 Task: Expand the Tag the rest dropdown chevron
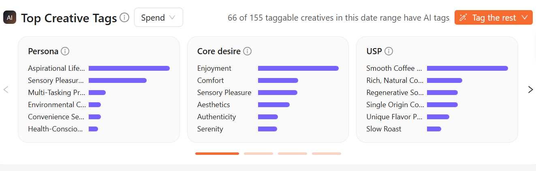pyautogui.click(x=525, y=17)
